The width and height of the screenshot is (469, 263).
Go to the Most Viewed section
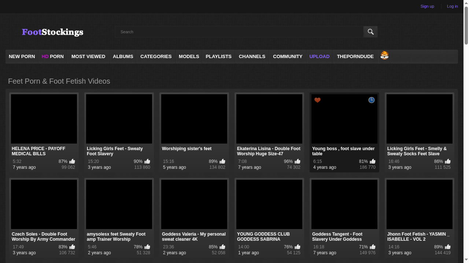tap(88, 57)
